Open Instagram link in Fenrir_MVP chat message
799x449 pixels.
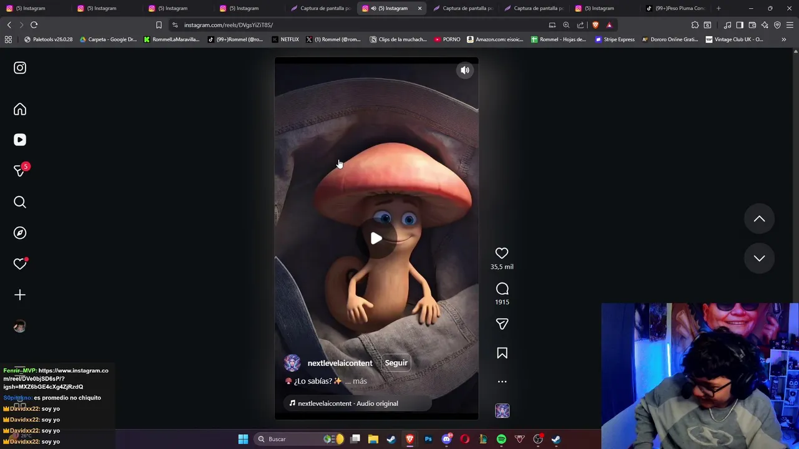[x=56, y=379]
